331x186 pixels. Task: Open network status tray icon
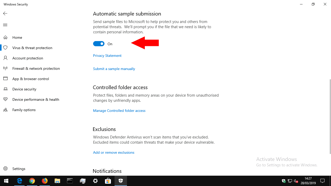tap(290, 181)
